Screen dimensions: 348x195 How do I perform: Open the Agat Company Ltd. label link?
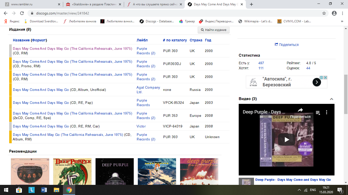[148, 90]
